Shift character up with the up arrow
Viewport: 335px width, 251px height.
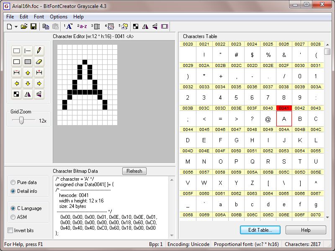(x=28, y=73)
